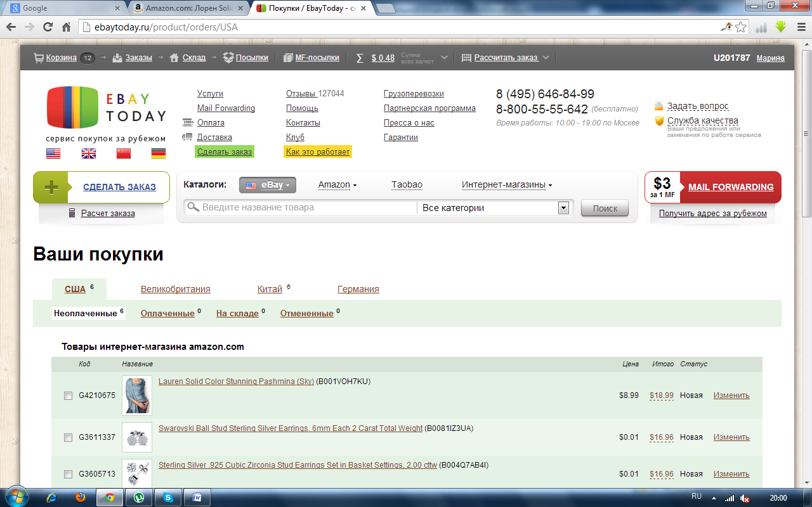Click the sigma sum icon in top bar
812x507 pixels.
point(360,58)
